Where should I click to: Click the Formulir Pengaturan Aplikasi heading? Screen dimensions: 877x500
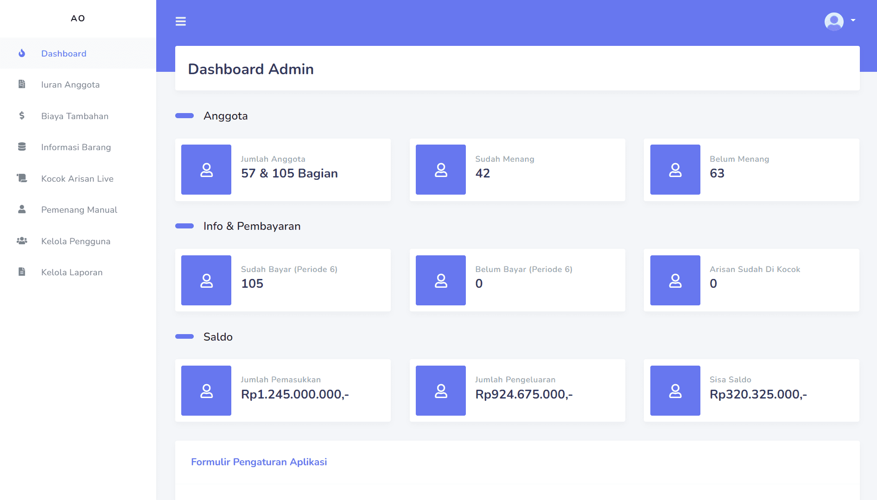tap(259, 462)
